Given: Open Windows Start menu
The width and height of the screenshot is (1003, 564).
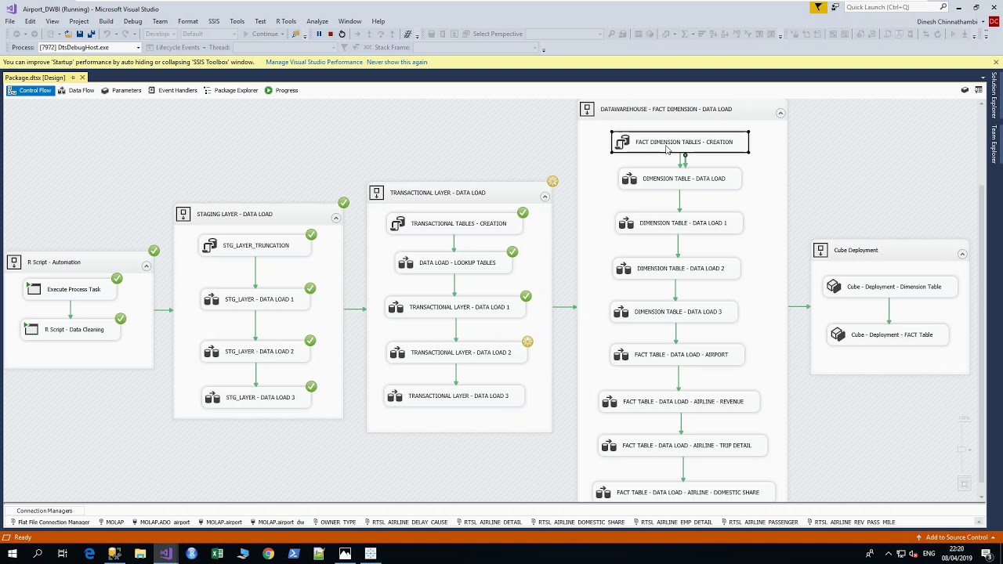Looking at the screenshot, I should [12, 554].
